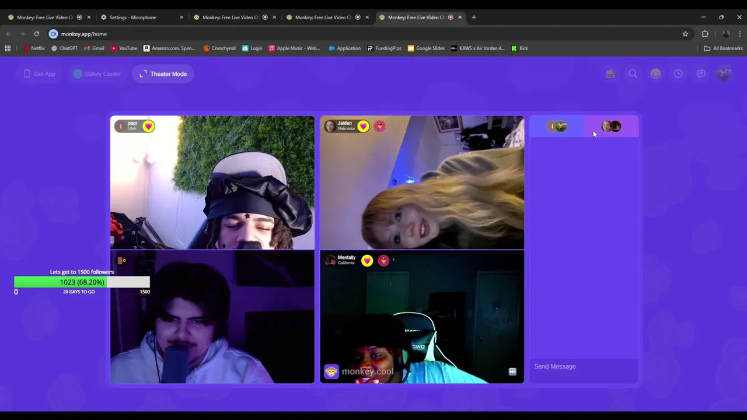Report Mentally with the red badge icon
This screenshot has height=420, width=747.
(383, 261)
